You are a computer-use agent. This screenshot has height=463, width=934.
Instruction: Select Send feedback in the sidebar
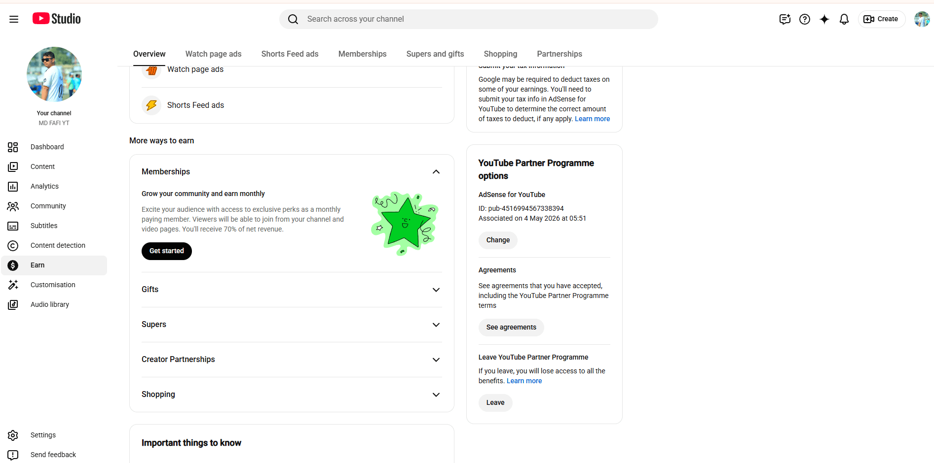pyautogui.click(x=54, y=455)
